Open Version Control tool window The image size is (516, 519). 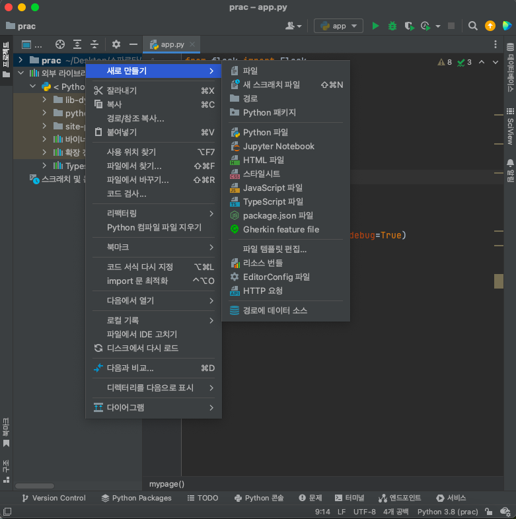click(54, 498)
